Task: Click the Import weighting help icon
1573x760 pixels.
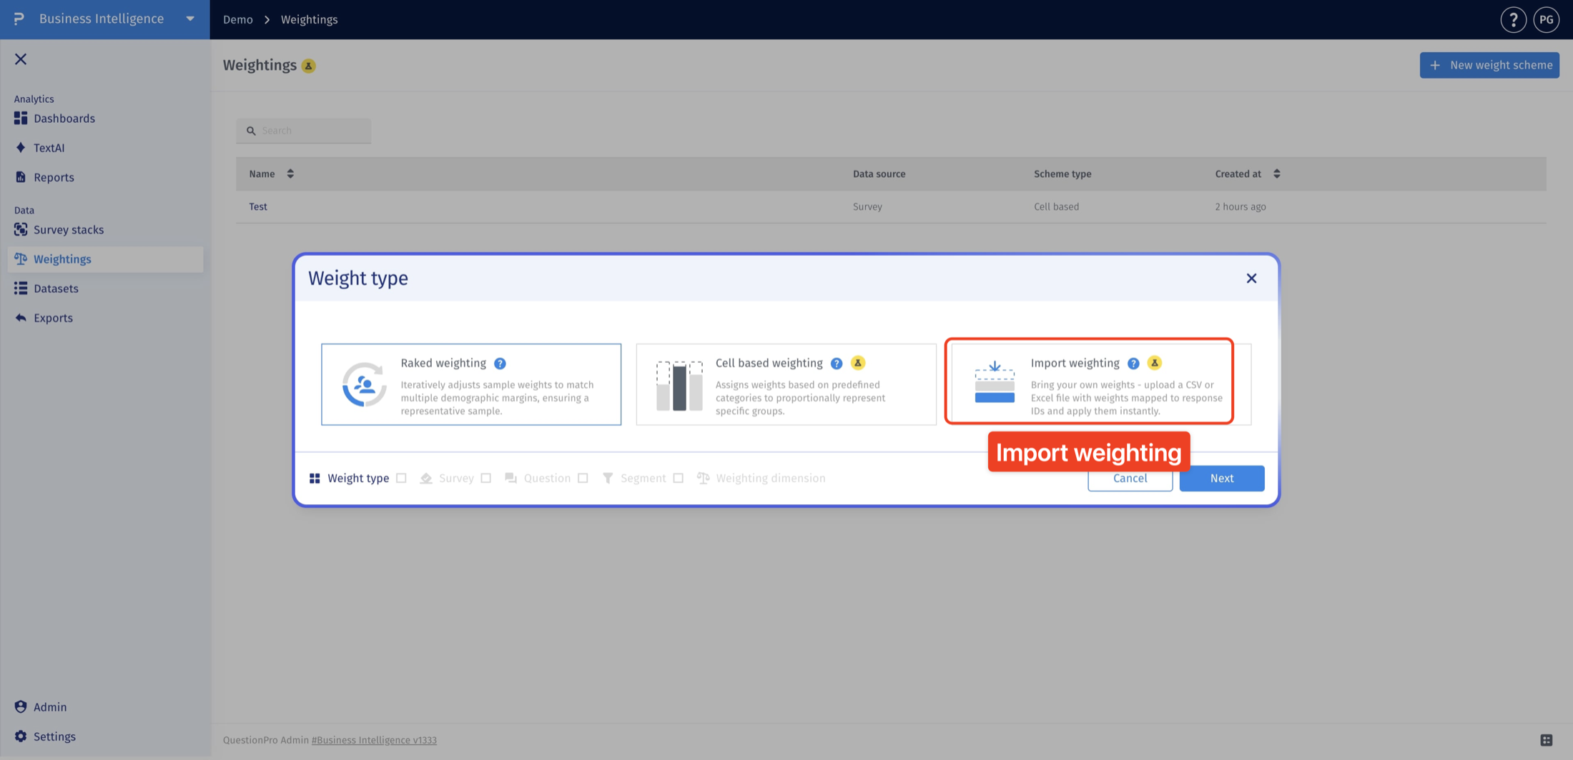Action: pos(1133,364)
